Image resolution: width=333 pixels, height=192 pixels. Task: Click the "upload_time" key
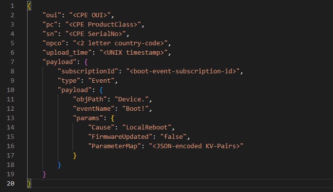67,53
